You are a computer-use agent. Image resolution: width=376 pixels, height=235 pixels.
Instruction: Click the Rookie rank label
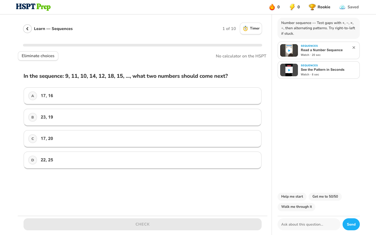324,7
